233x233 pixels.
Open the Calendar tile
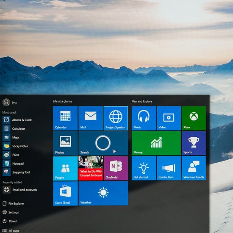click(x=65, y=118)
